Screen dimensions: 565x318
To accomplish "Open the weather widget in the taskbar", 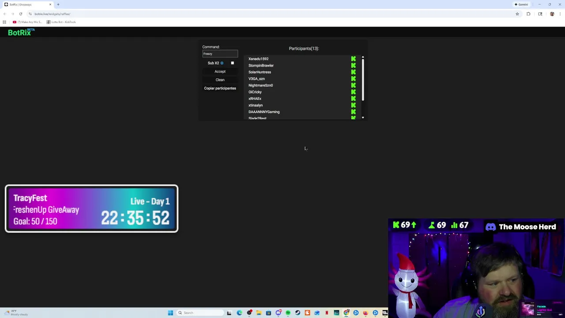I will point(16,313).
